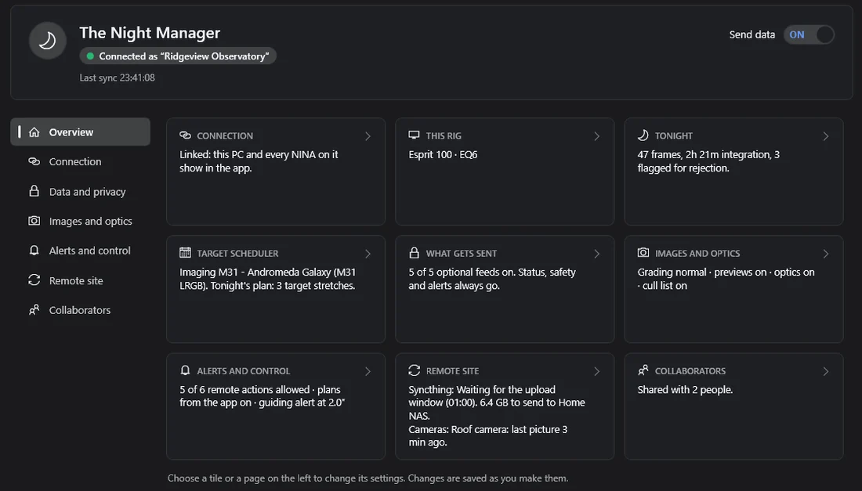Click the Connected as Ridgeview Observatory status badge
Image resolution: width=862 pixels, height=491 pixels.
[178, 56]
